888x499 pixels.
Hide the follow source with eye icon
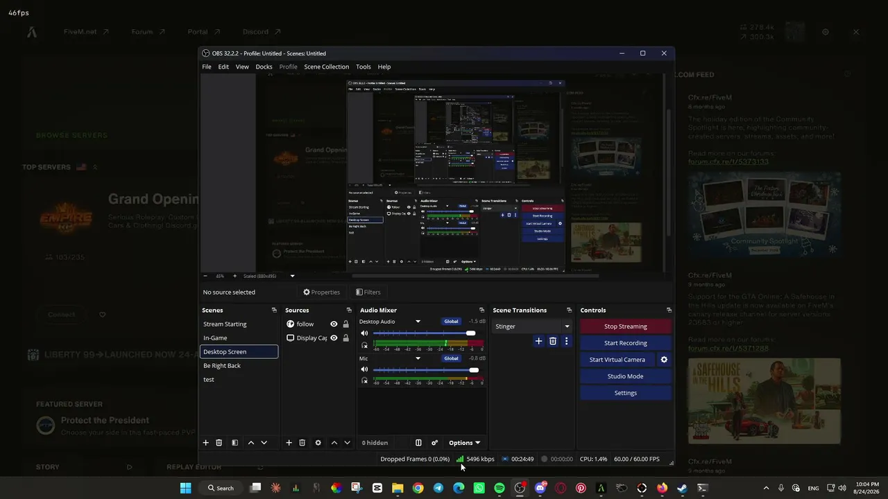(x=334, y=324)
